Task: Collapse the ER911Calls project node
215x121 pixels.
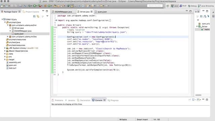Action: pyautogui.click(x=2, y=19)
